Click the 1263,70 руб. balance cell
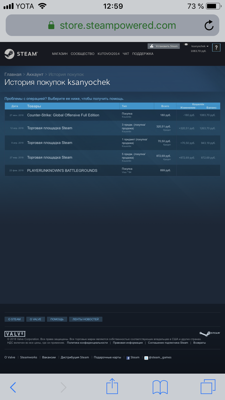The height and width of the screenshot is (400, 225). (208, 128)
